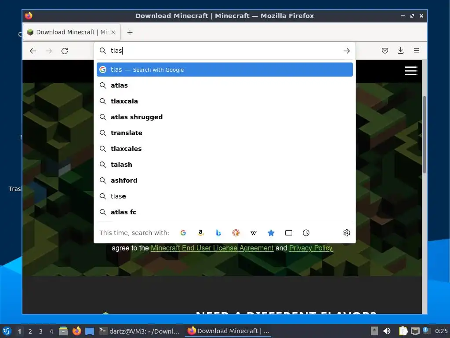Open the Firefox application menu
The height and width of the screenshot is (338, 450).
tap(417, 51)
